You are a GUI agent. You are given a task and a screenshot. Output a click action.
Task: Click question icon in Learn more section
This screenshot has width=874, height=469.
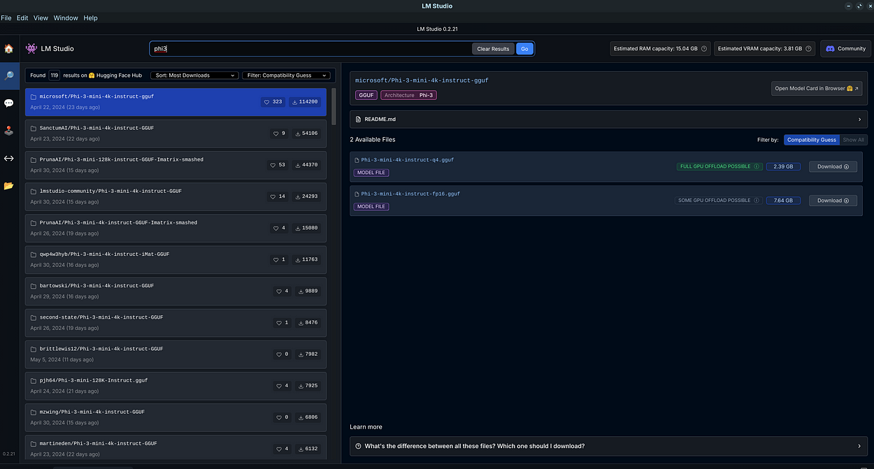point(359,446)
